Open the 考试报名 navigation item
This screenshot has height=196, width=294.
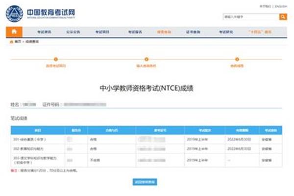135,32
